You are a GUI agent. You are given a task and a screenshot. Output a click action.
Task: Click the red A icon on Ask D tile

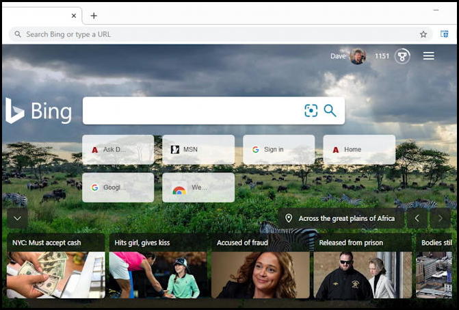point(94,150)
